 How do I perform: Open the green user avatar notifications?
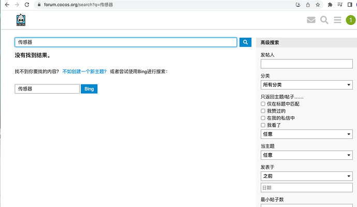(x=351, y=20)
